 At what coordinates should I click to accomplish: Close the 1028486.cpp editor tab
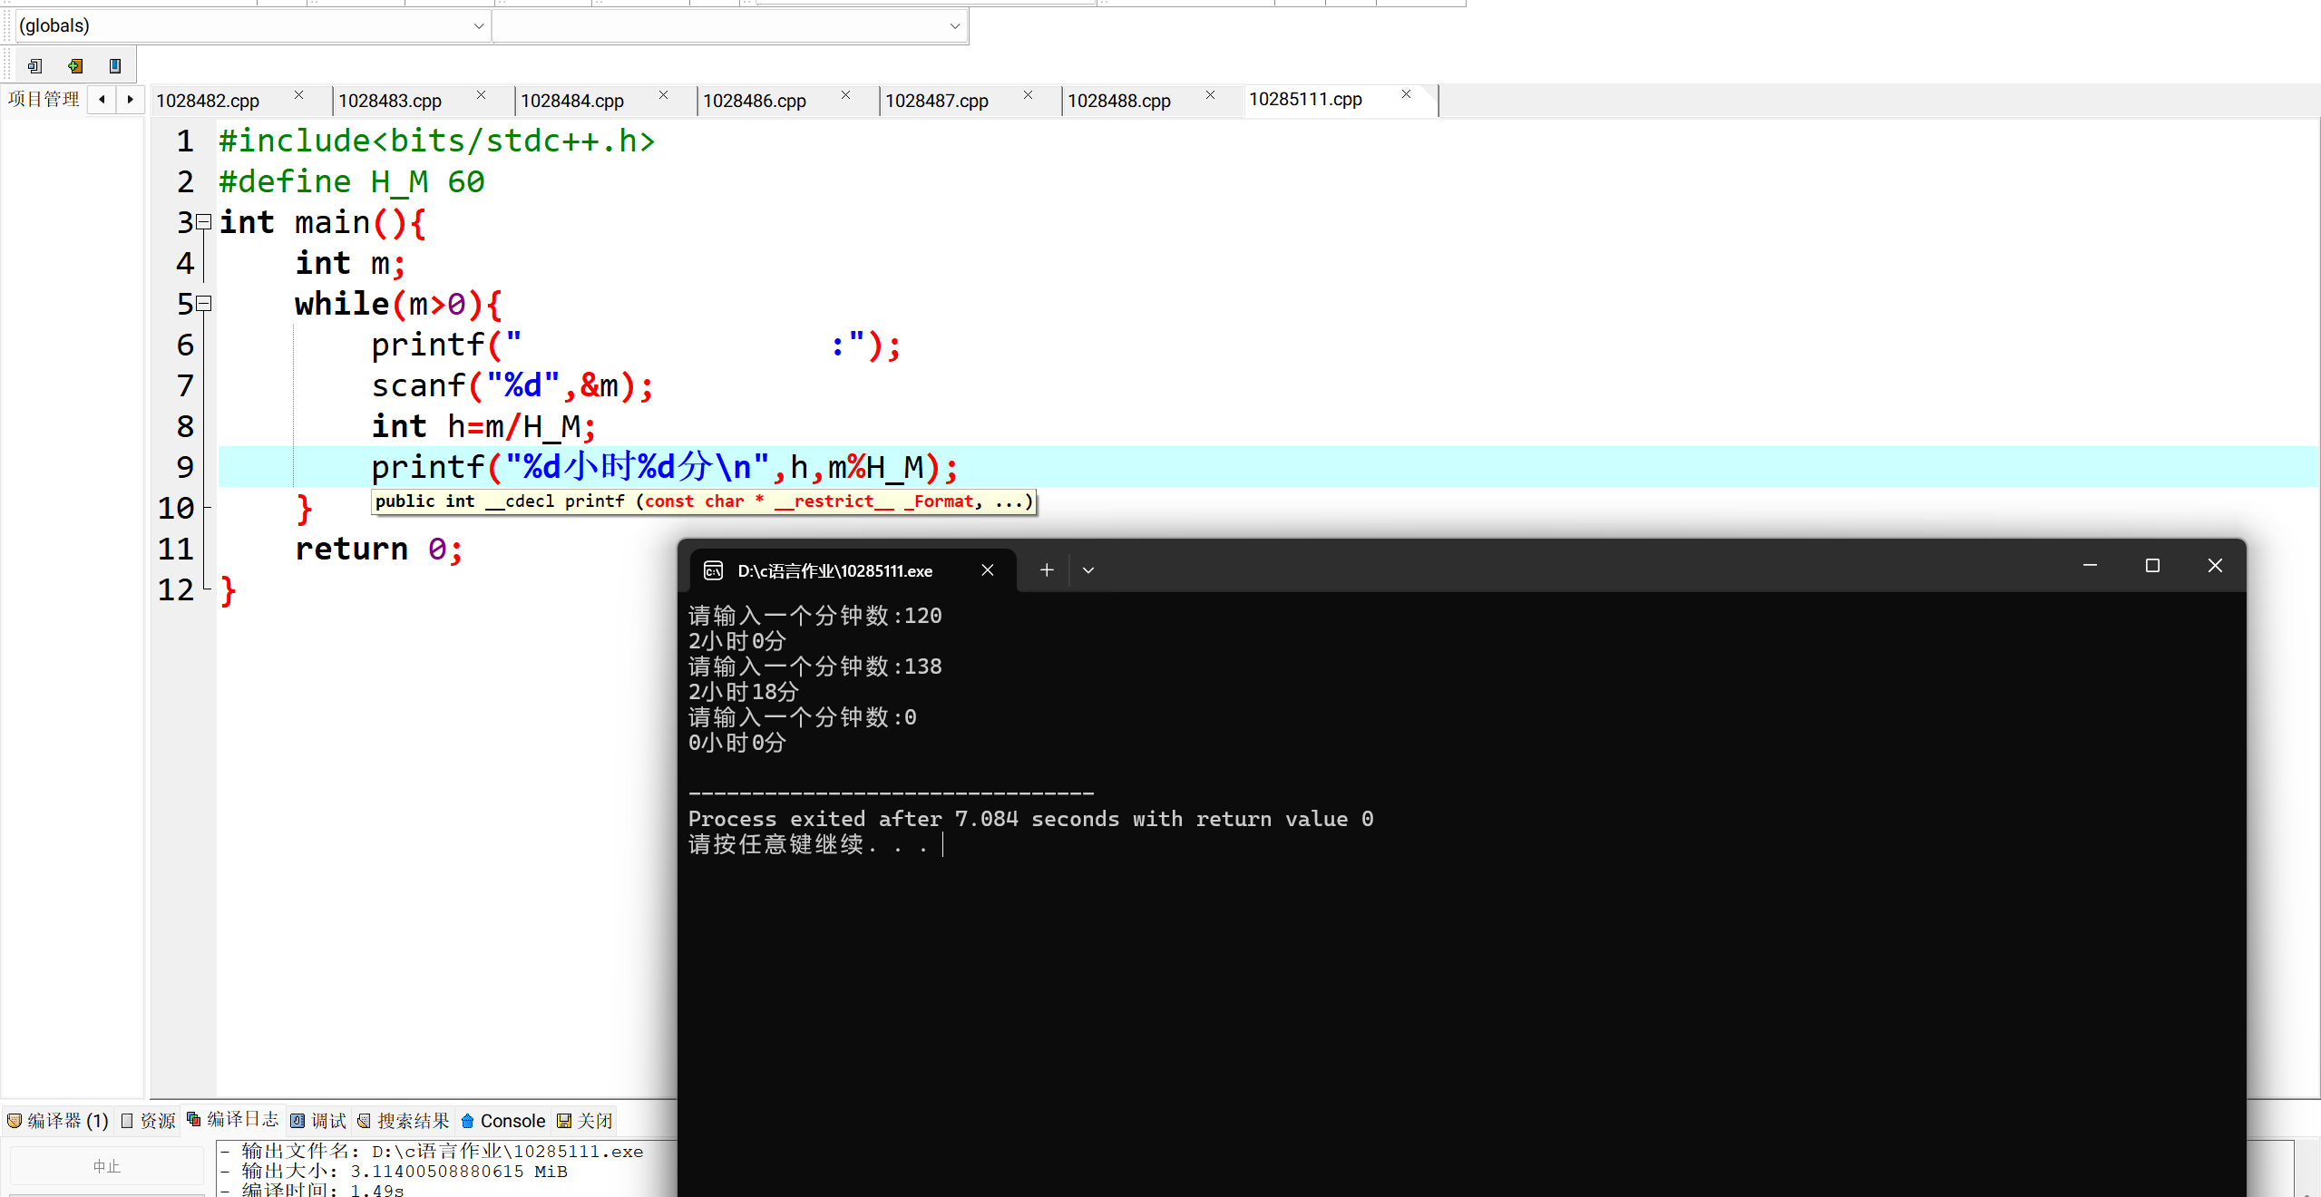coord(845,95)
